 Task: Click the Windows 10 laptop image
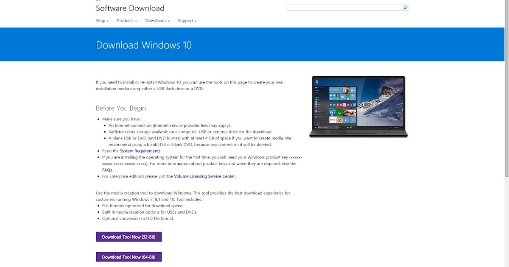click(358, 107)
